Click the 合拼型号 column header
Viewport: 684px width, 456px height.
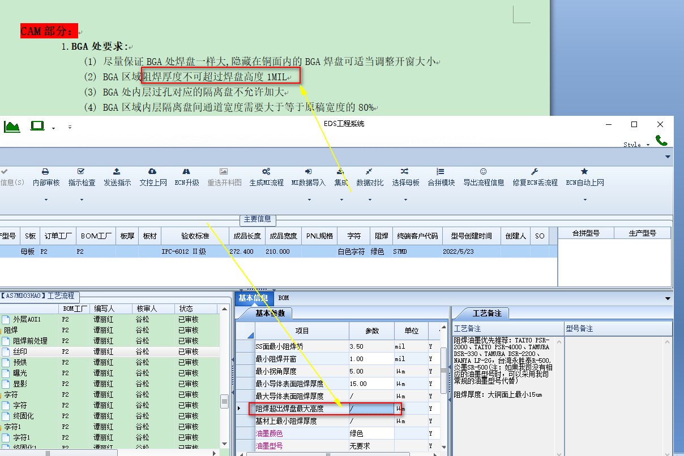click(x=585, y=233)
